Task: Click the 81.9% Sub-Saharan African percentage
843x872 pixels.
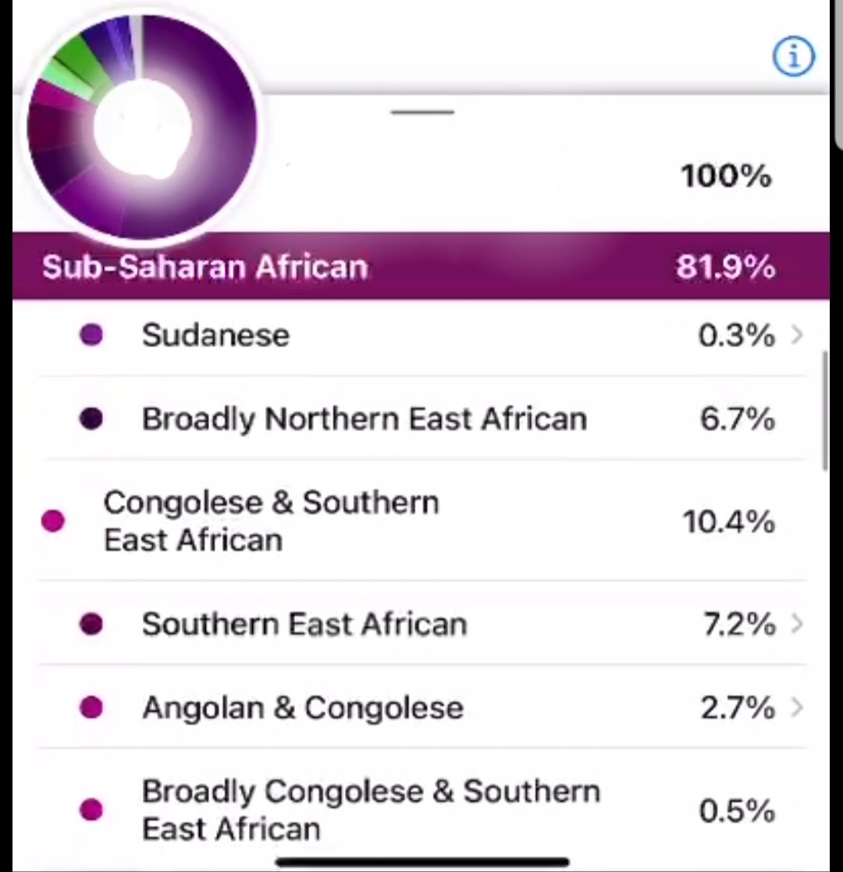Action: pos(726,267)
